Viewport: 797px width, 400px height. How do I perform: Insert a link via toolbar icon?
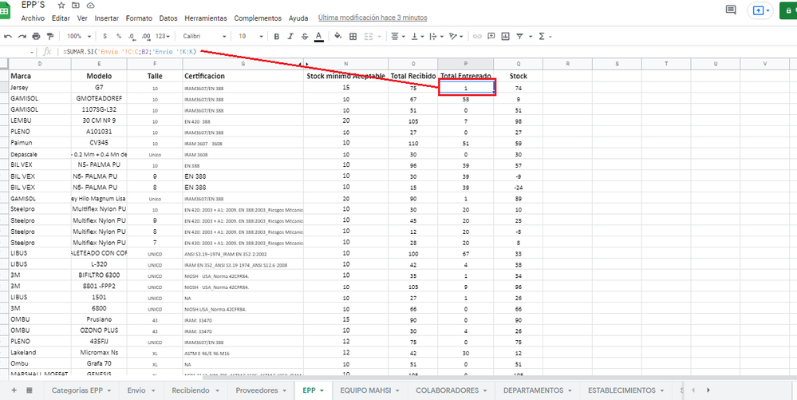click(477, 36)
